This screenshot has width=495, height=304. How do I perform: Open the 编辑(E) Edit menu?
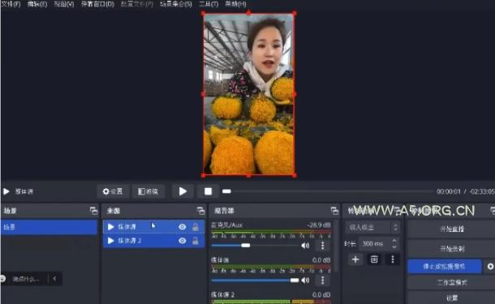coord(37,4)
